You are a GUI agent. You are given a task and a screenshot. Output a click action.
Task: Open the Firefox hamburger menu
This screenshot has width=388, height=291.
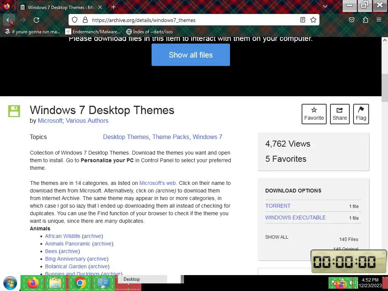pyautogui.click(x=379, y=20)
